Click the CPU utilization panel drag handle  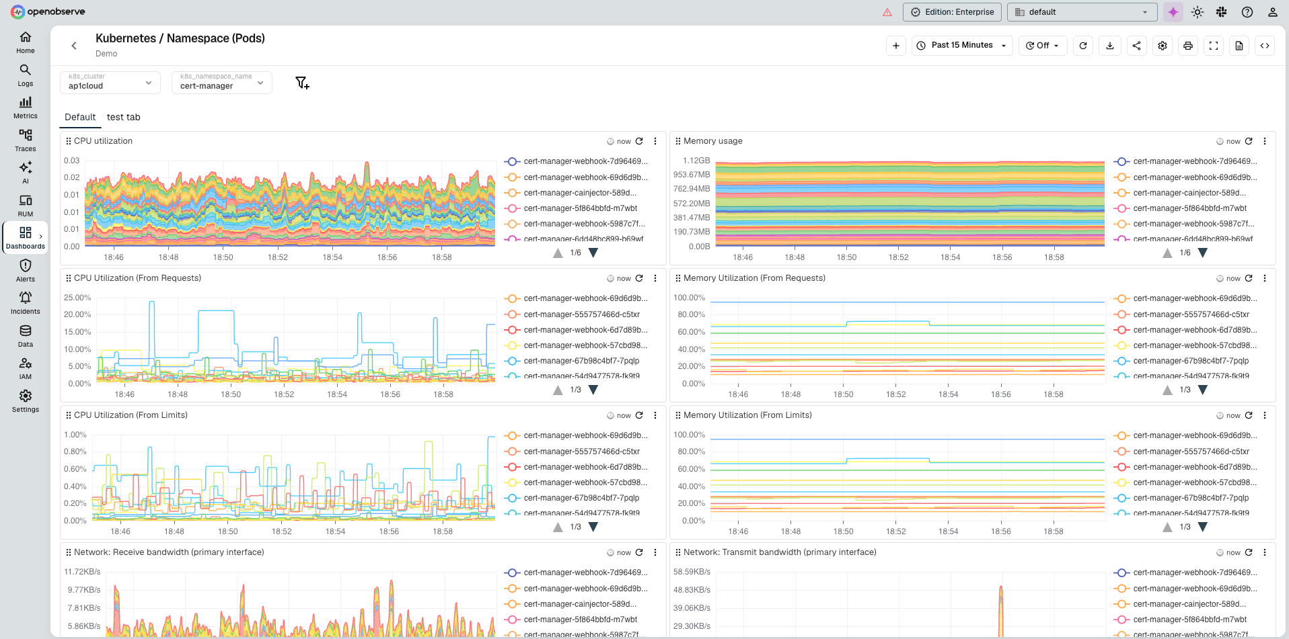69,141
